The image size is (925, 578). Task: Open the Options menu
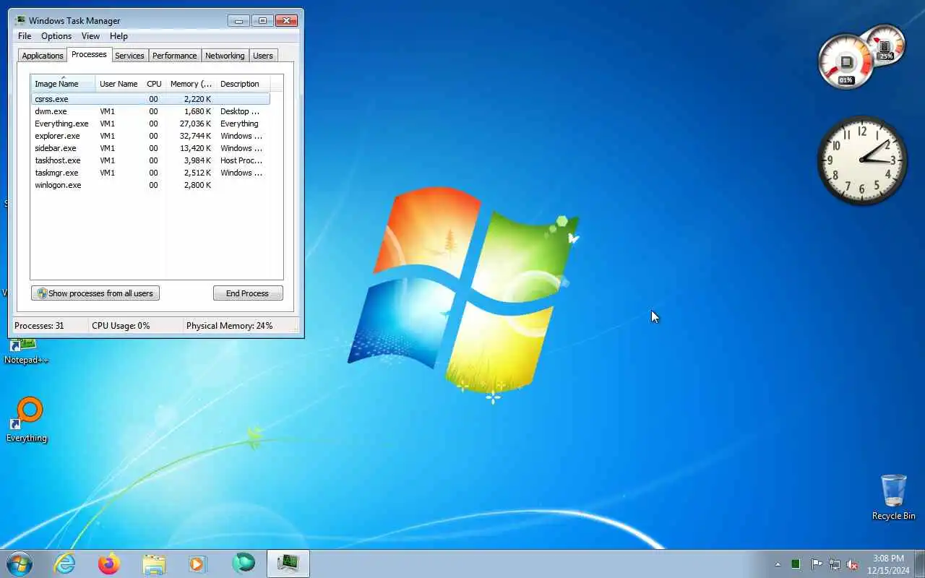click(56, 36)
